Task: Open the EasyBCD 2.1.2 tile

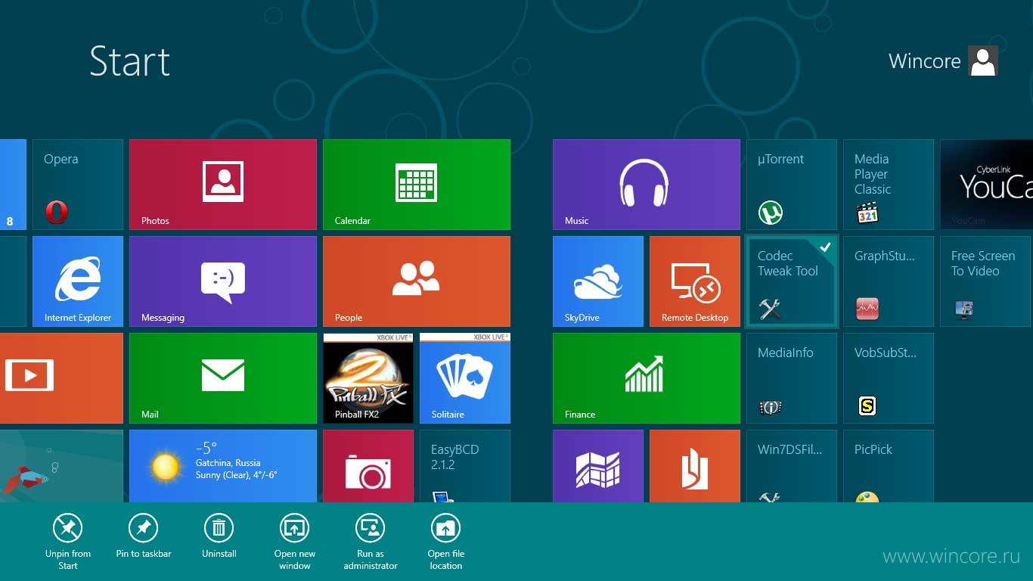Action: click(465, 466)
